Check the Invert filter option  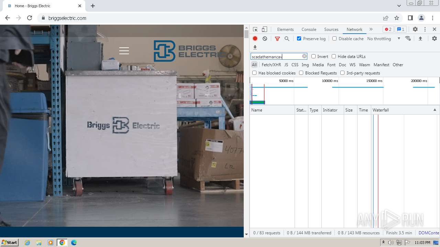[313, 56]
